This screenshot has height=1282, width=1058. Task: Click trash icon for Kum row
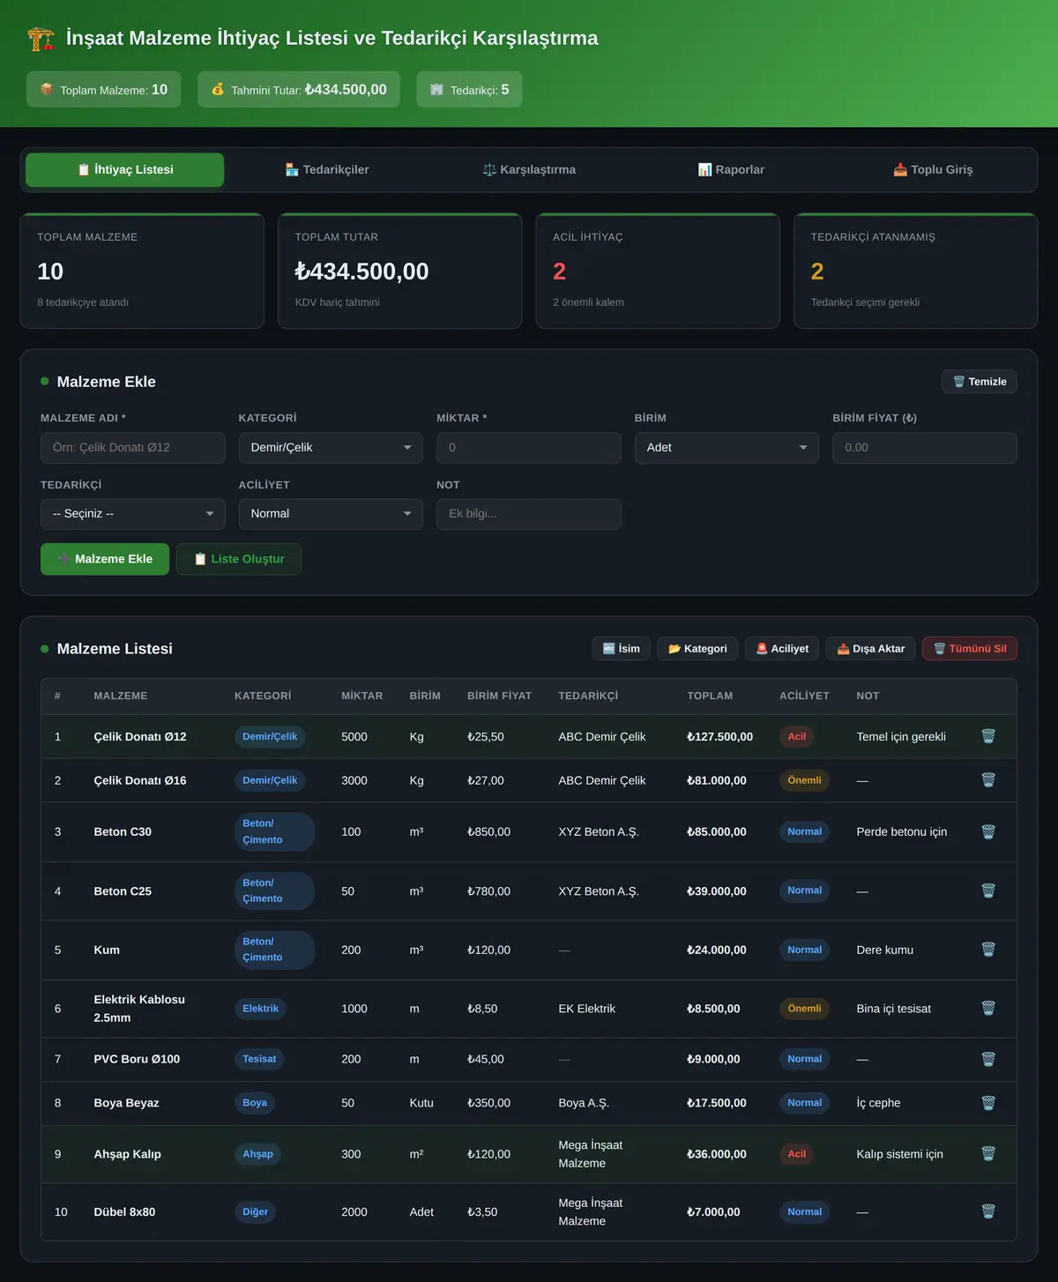(988, 950)
